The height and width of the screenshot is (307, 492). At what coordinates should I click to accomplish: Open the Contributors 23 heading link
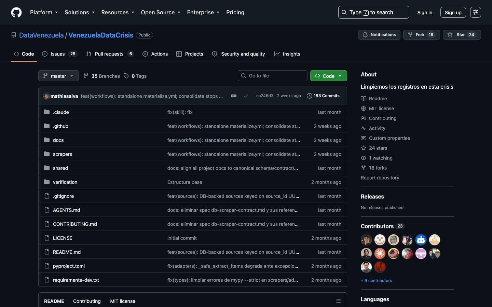[383, 226]
